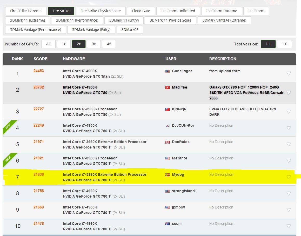Click the Australian flag beside scum

168,224
